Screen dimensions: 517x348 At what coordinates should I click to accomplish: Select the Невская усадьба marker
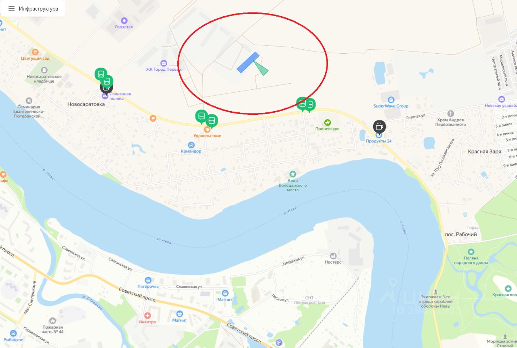coord(502,99)
